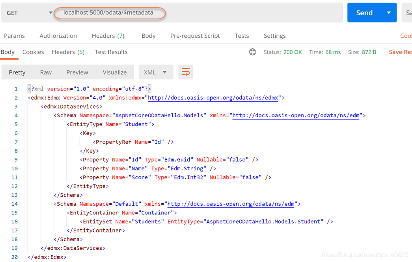Click the Property "Score" Edm.Int32 line
Image resolution: width=412 pixels, height=262 pixels.
175,177
